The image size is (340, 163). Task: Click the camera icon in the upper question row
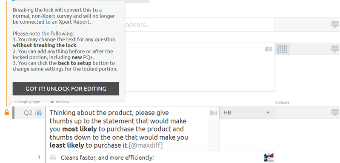click(x=269, y=49)
